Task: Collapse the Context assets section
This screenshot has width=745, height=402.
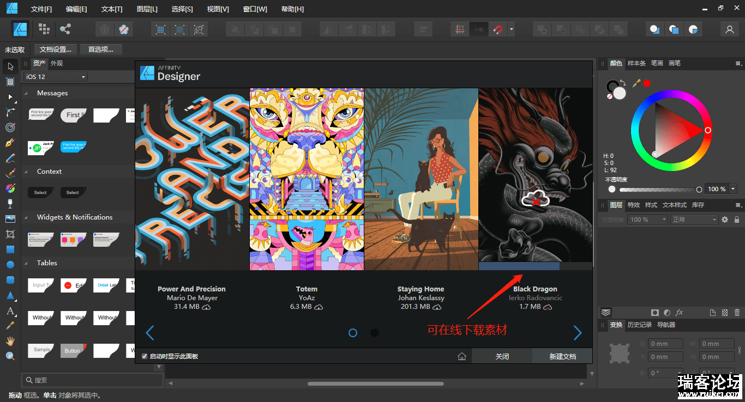Action: pyautogui.click(x=26, y=172)
